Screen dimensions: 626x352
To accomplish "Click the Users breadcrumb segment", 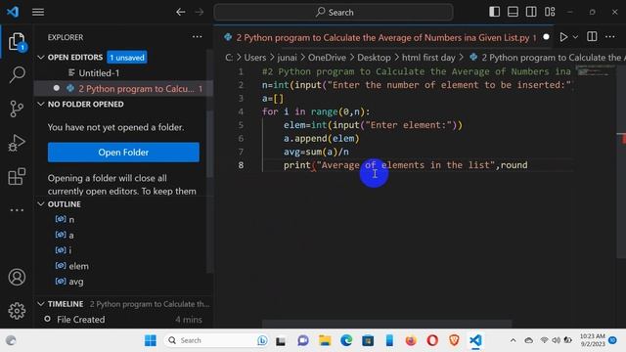I will point(254,58).
